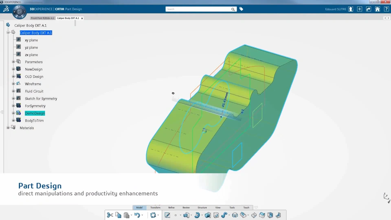Go to Home icon in header
391x220 pixels.
click(378, 9)
